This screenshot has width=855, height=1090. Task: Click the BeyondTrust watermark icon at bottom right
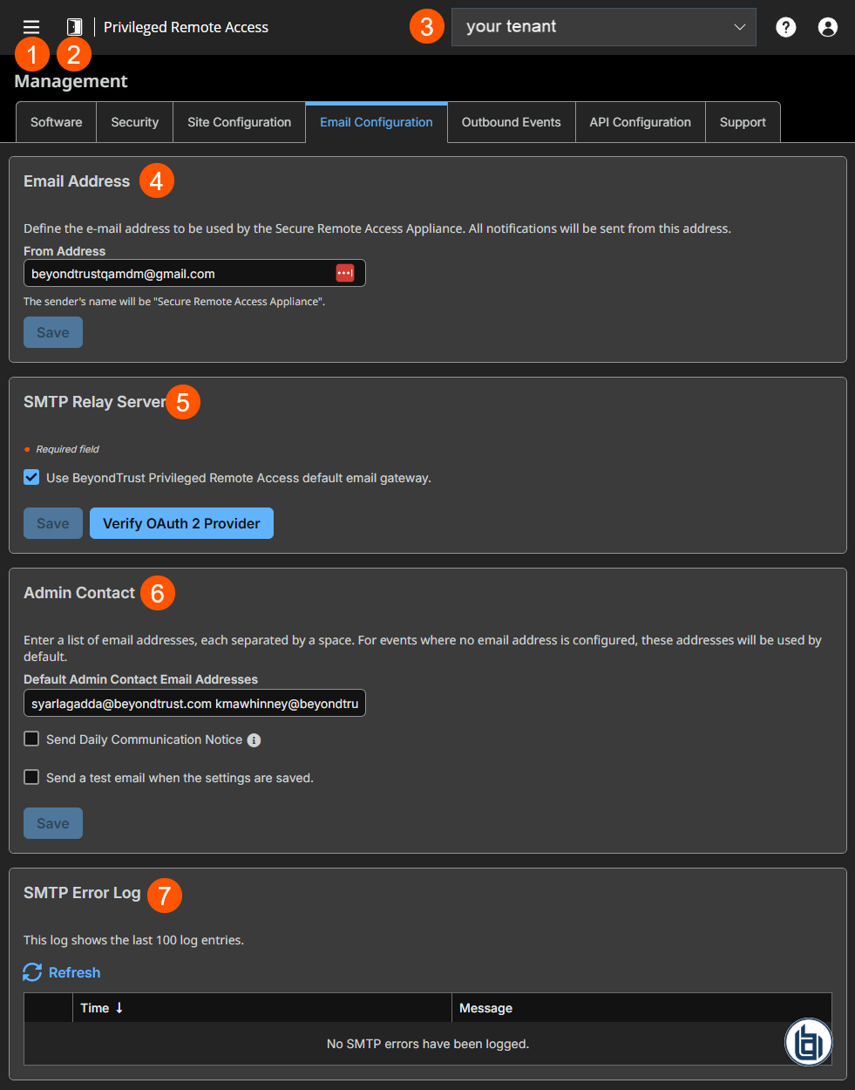coord(808,1041)
